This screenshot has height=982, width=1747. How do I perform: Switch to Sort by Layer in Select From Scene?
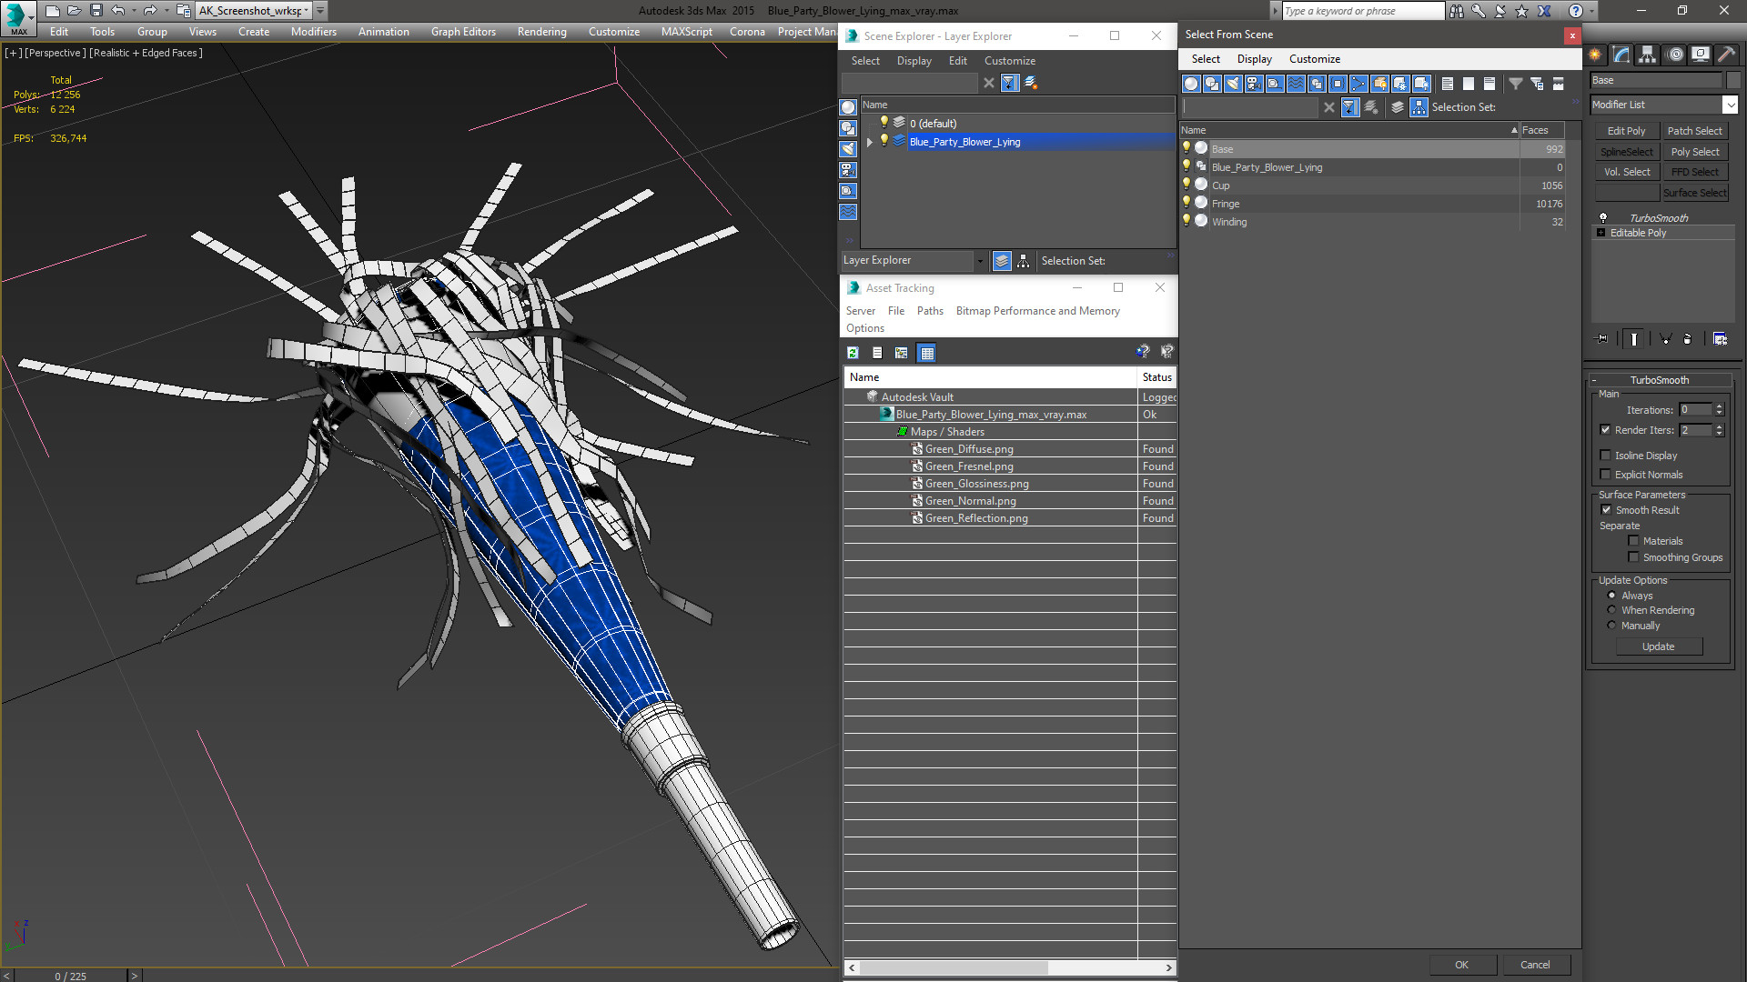tap(1398, 107)
